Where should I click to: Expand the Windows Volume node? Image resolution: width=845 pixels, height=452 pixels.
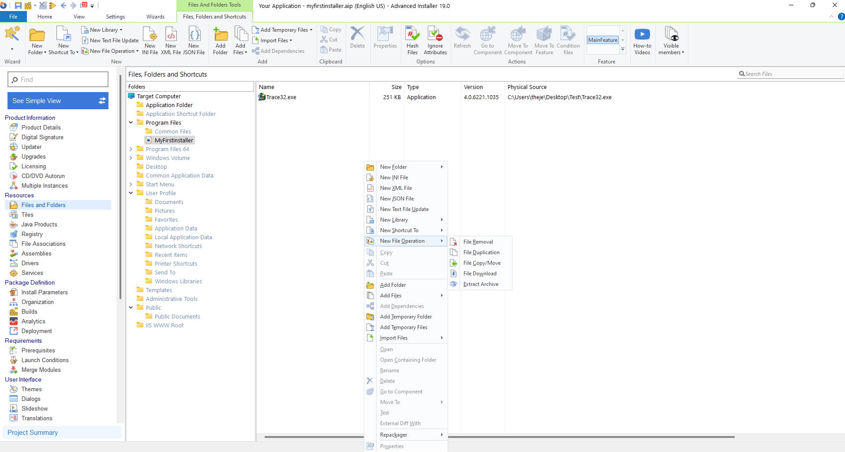pyautogui.click(x=131, y=158)
